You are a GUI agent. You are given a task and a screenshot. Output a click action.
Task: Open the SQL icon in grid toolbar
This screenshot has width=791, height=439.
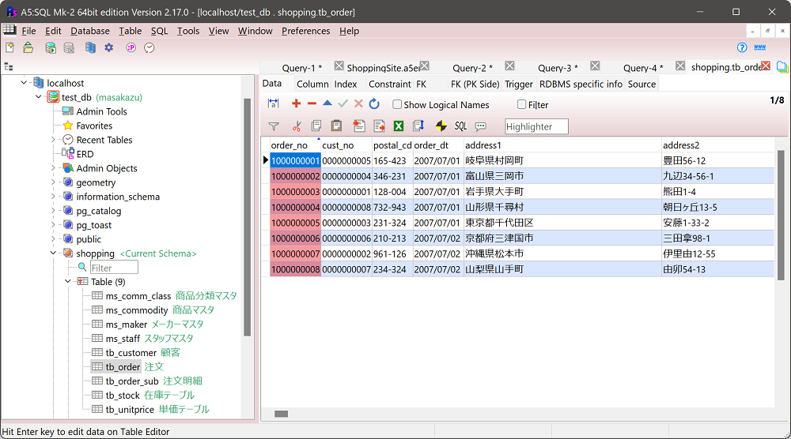(460, 126)
